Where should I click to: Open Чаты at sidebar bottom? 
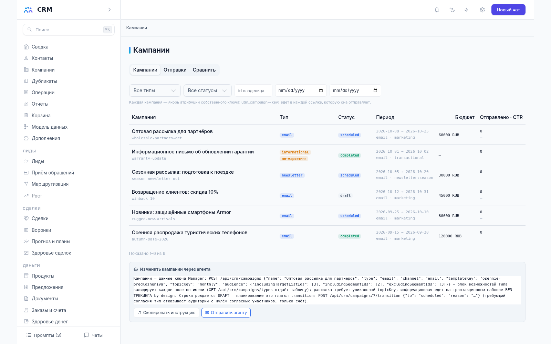point(94,335)
